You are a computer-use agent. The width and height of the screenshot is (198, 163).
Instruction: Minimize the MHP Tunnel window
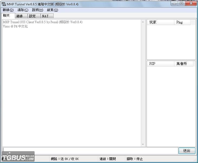[x=174, y=4]
